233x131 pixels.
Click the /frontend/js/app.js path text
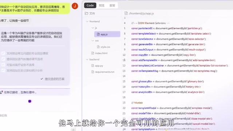click(141, 13)
